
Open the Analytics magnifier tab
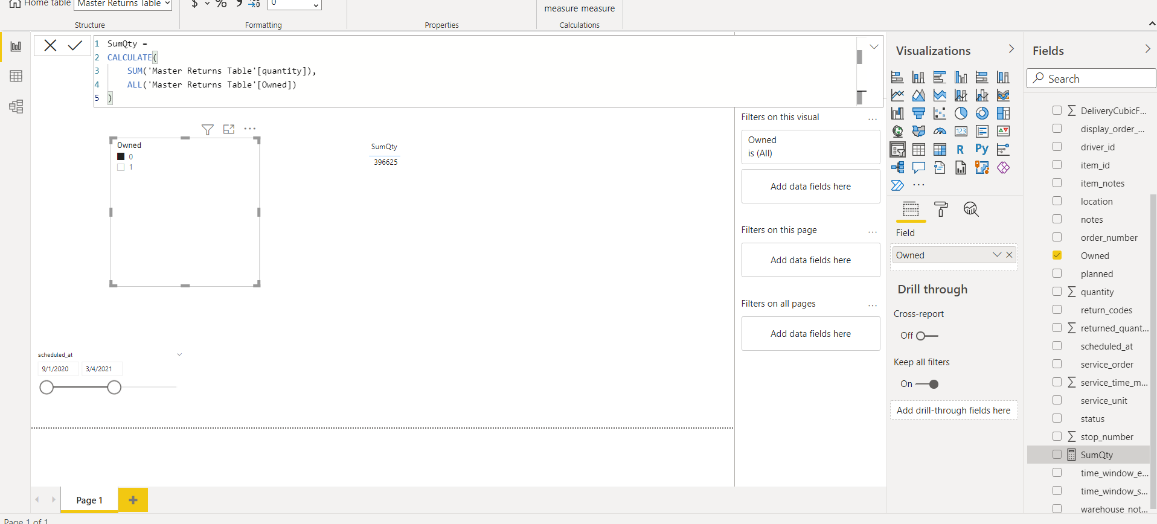pyautogui.click(x=971, y=209)
